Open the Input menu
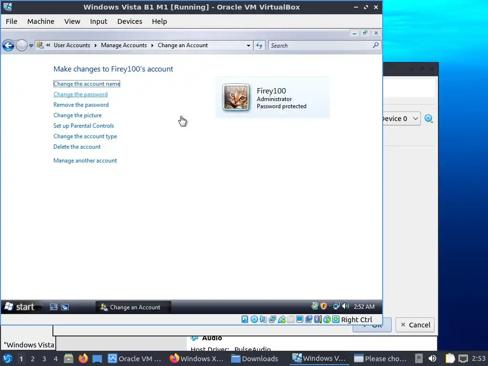Image resolution: width=488 pixels, height=366 pixels. point(99,21)
